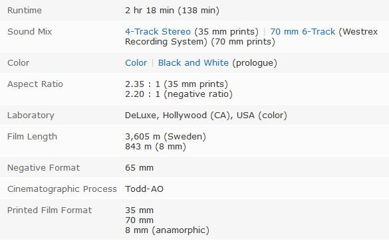
Task: Select the 2.35 : 1 aspect ratio line
Action: 176,84
